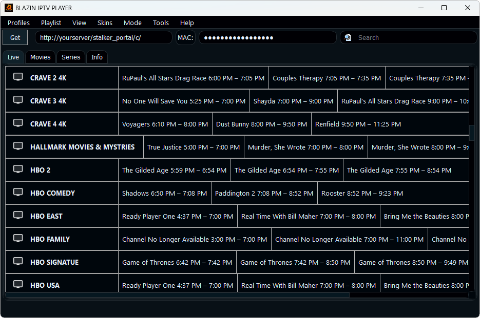Open the Mode menu

[132, 23]
